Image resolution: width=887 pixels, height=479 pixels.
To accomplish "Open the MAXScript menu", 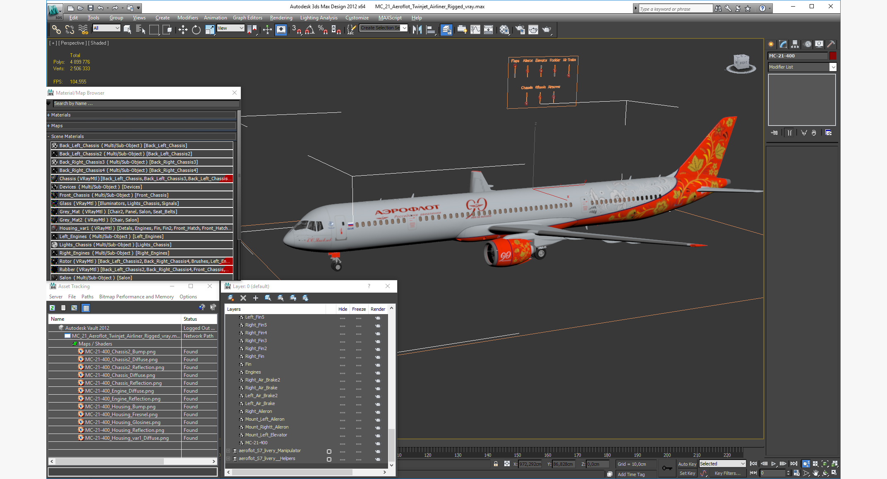I will click(x=390, y=18).
